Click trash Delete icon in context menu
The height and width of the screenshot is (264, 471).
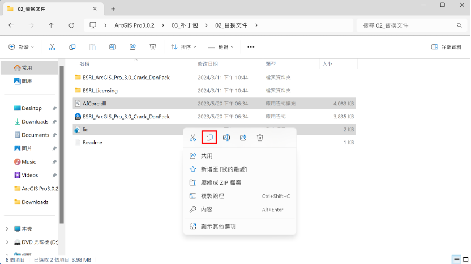(260, 138)
